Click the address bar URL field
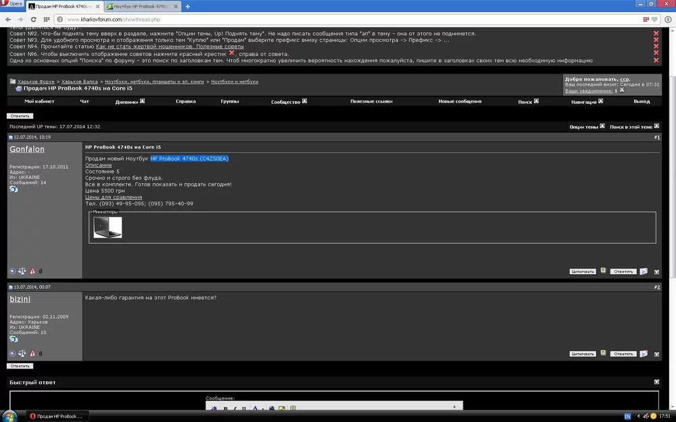 345,20
